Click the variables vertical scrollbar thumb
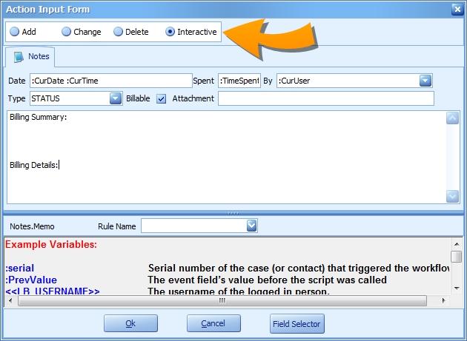 coord(457,257)
